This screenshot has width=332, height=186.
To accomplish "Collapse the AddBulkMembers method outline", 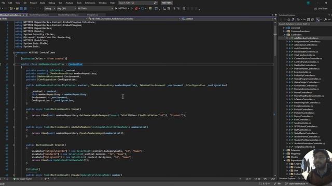I will pos(14,127).
